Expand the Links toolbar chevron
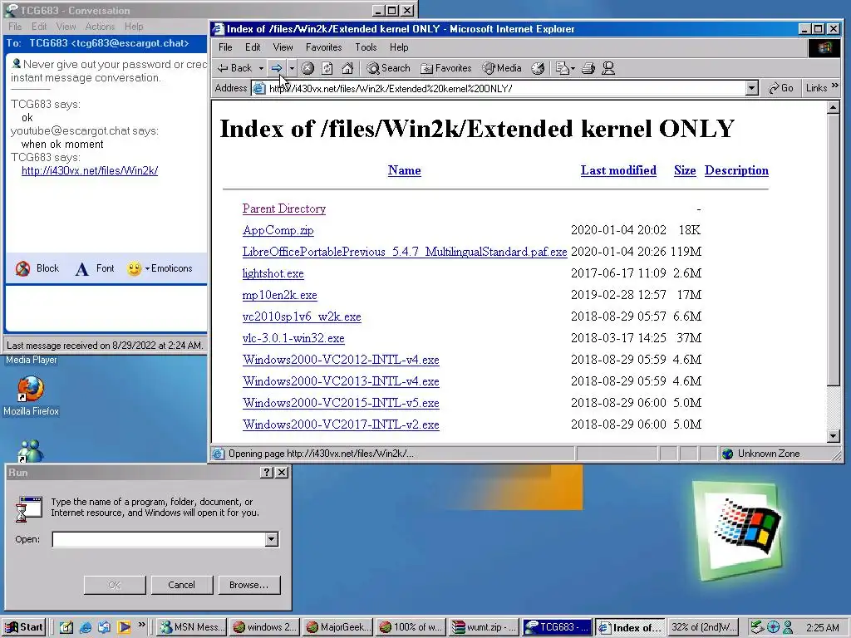The image size is (851, 638). tap(834, 86)
